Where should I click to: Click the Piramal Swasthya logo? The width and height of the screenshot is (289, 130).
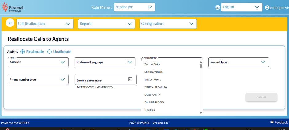(x=13, y=7)
